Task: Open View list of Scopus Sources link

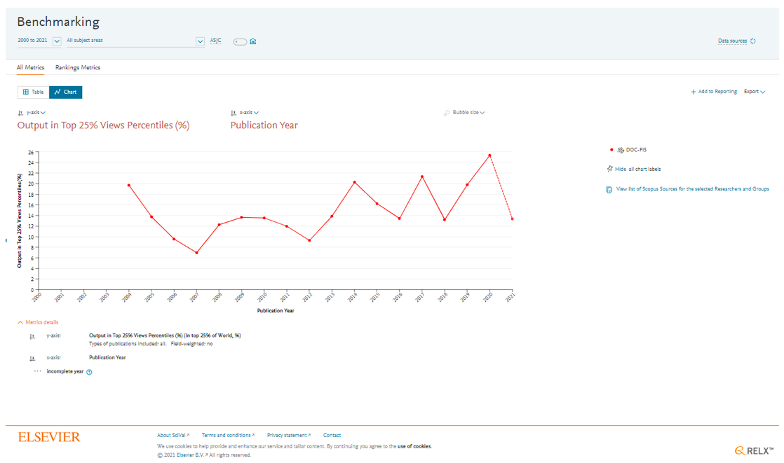Action: pyautogui.click(x=693, y=189)
